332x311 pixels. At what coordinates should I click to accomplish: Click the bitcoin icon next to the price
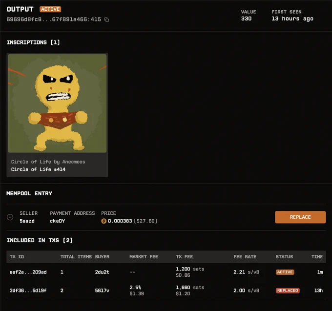tap(104, 221)
